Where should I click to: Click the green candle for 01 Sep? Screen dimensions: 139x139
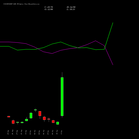(x=31, y=115)
